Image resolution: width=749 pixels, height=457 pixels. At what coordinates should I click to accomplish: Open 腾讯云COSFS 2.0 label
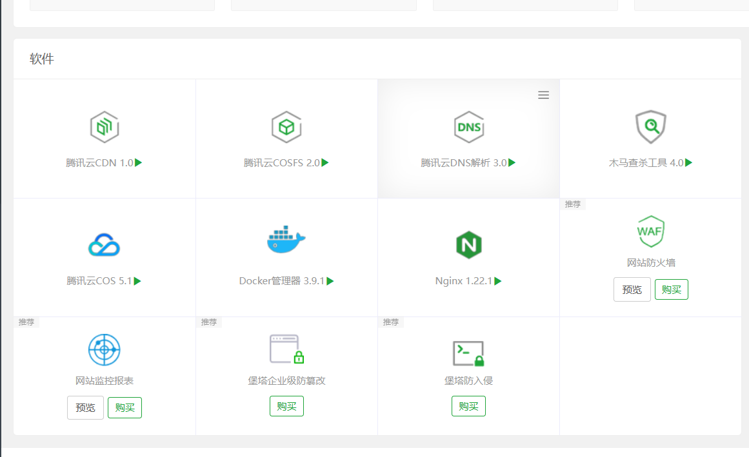pos(281,162)
